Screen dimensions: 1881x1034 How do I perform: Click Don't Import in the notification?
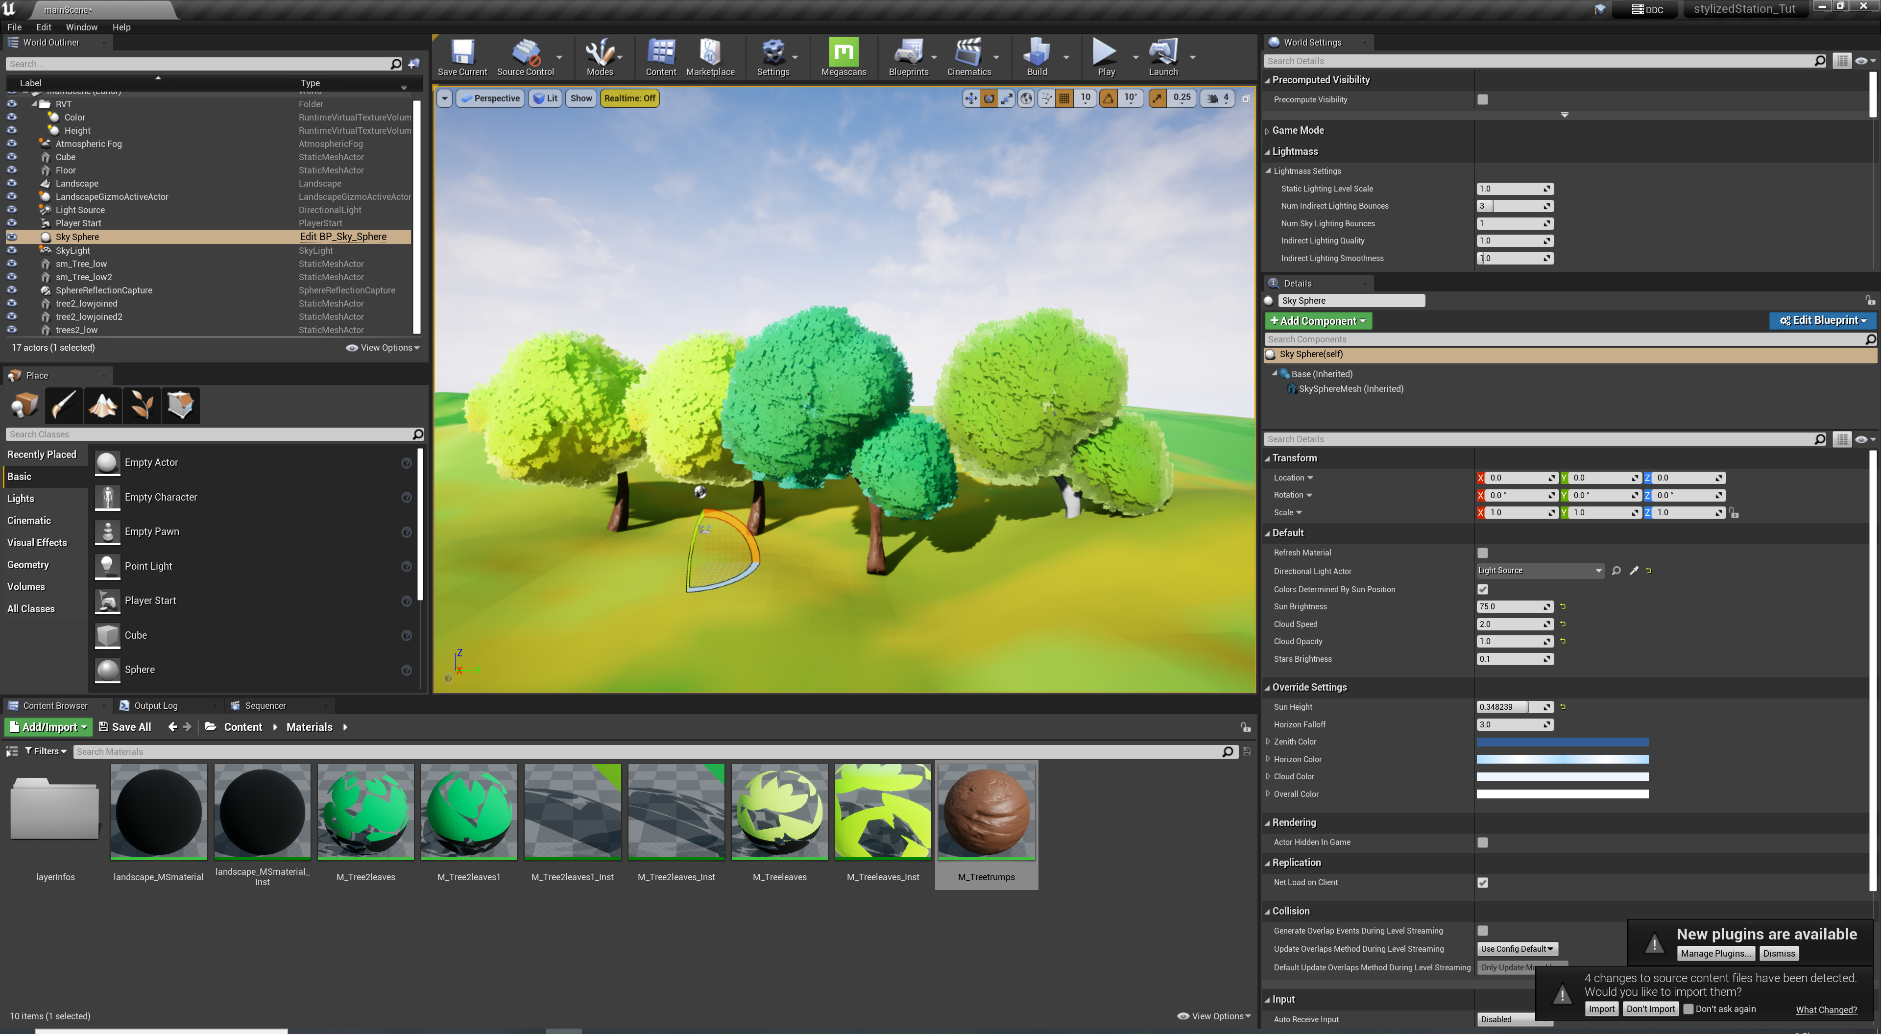pos(1650,1009)
